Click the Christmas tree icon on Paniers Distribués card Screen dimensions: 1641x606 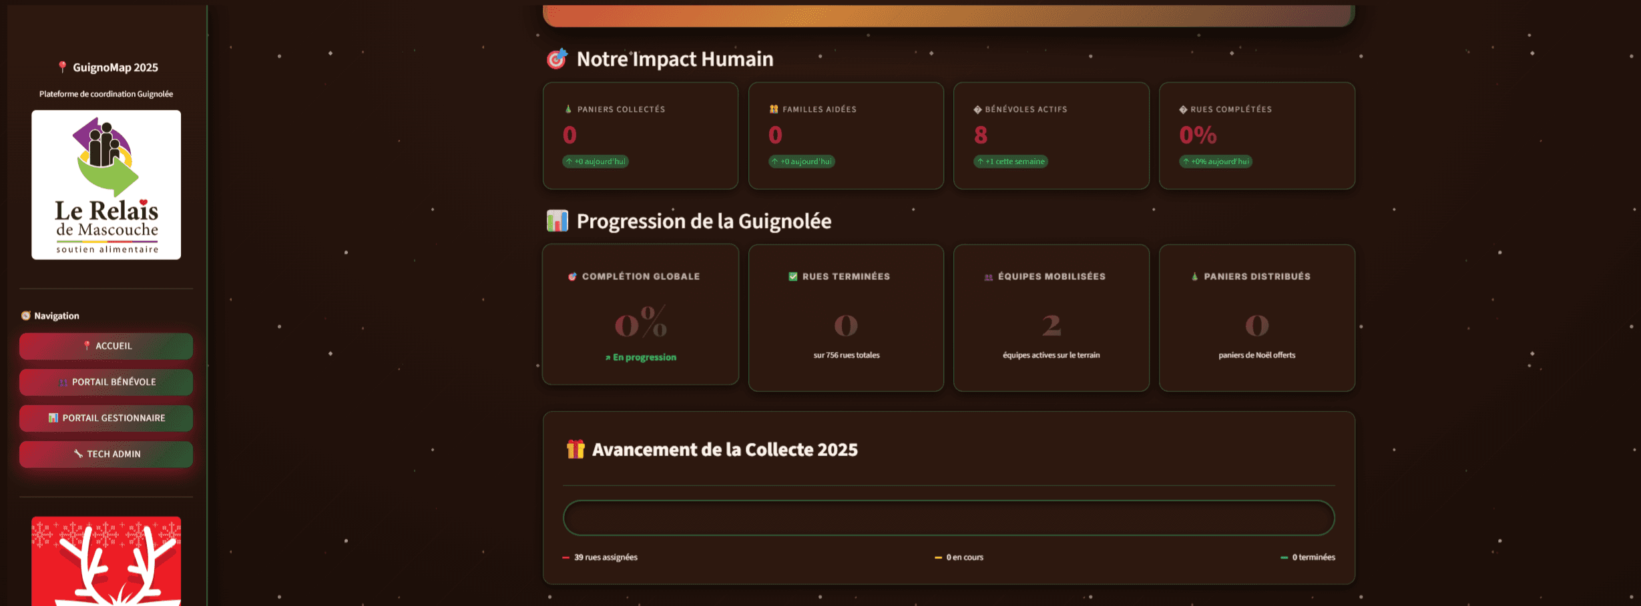click(x=1194, y=276)
